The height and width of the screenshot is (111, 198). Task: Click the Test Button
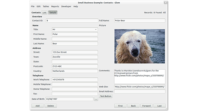point(106,96)
